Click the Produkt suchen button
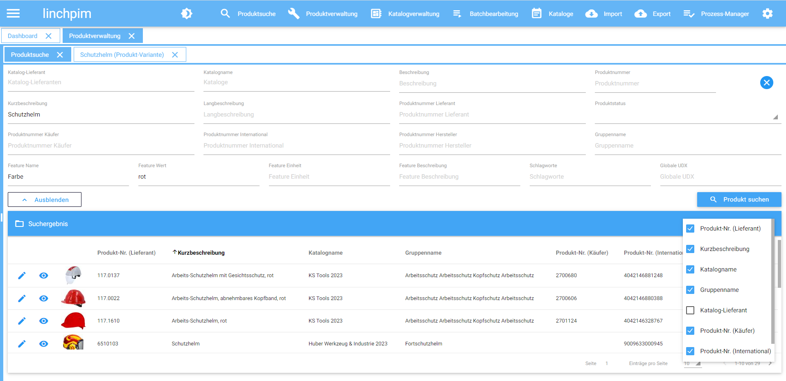 tap(739, 199)
